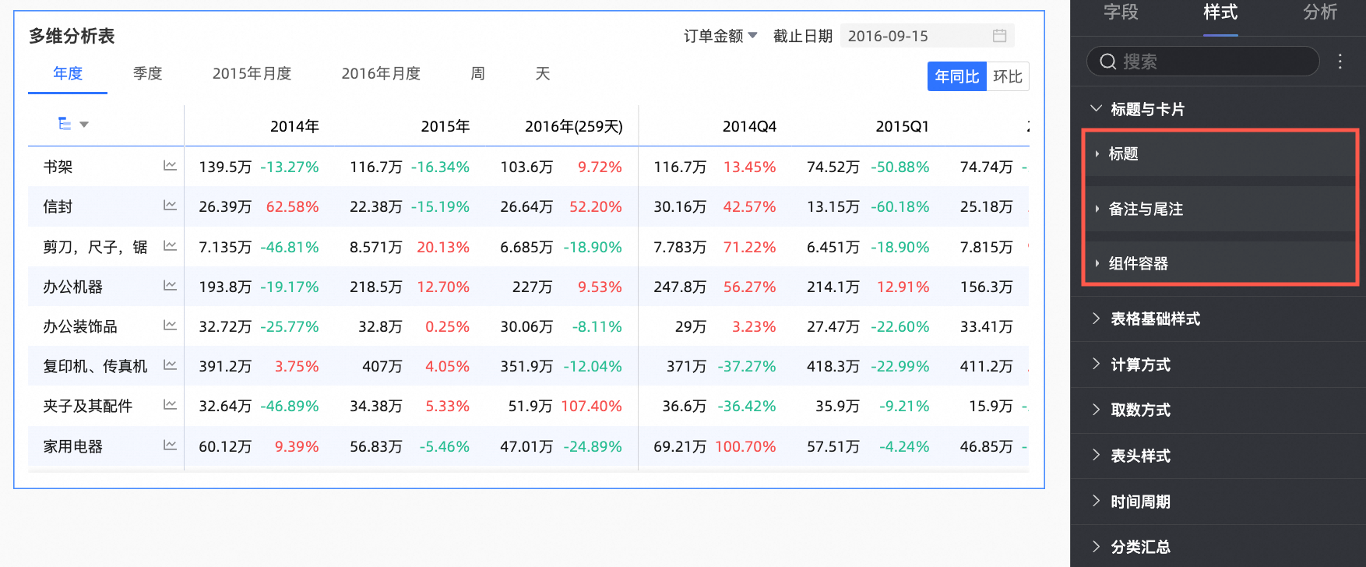
Task: Select the 夹子及其配件 row label
Action: 87,406
